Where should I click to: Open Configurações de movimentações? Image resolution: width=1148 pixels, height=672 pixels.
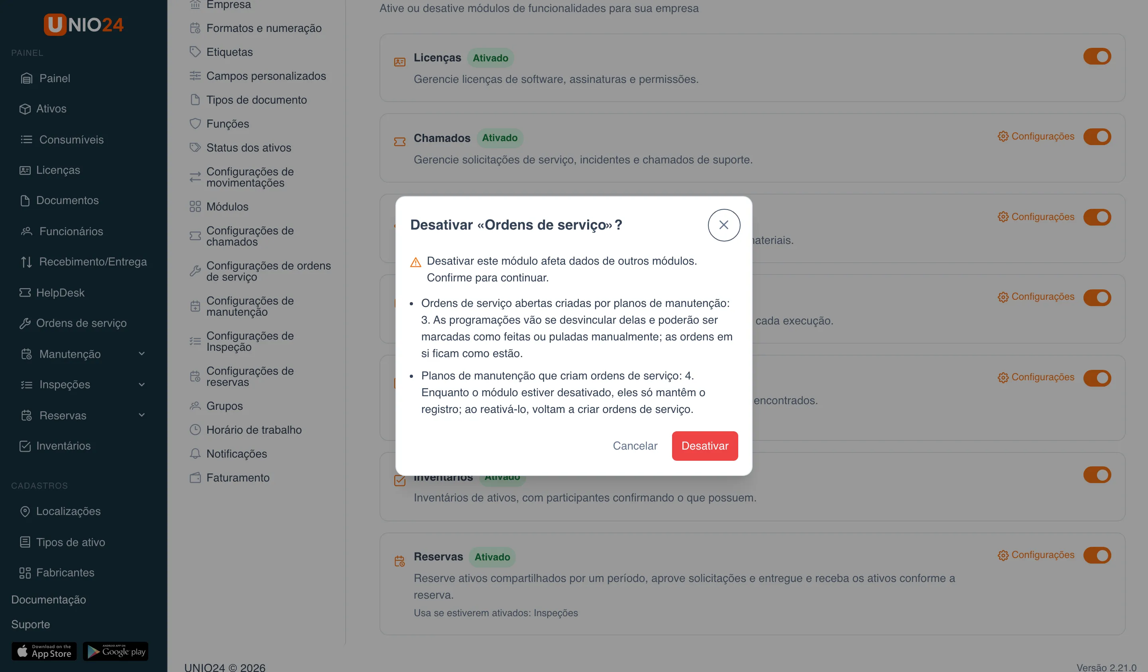tap(250, 177)
